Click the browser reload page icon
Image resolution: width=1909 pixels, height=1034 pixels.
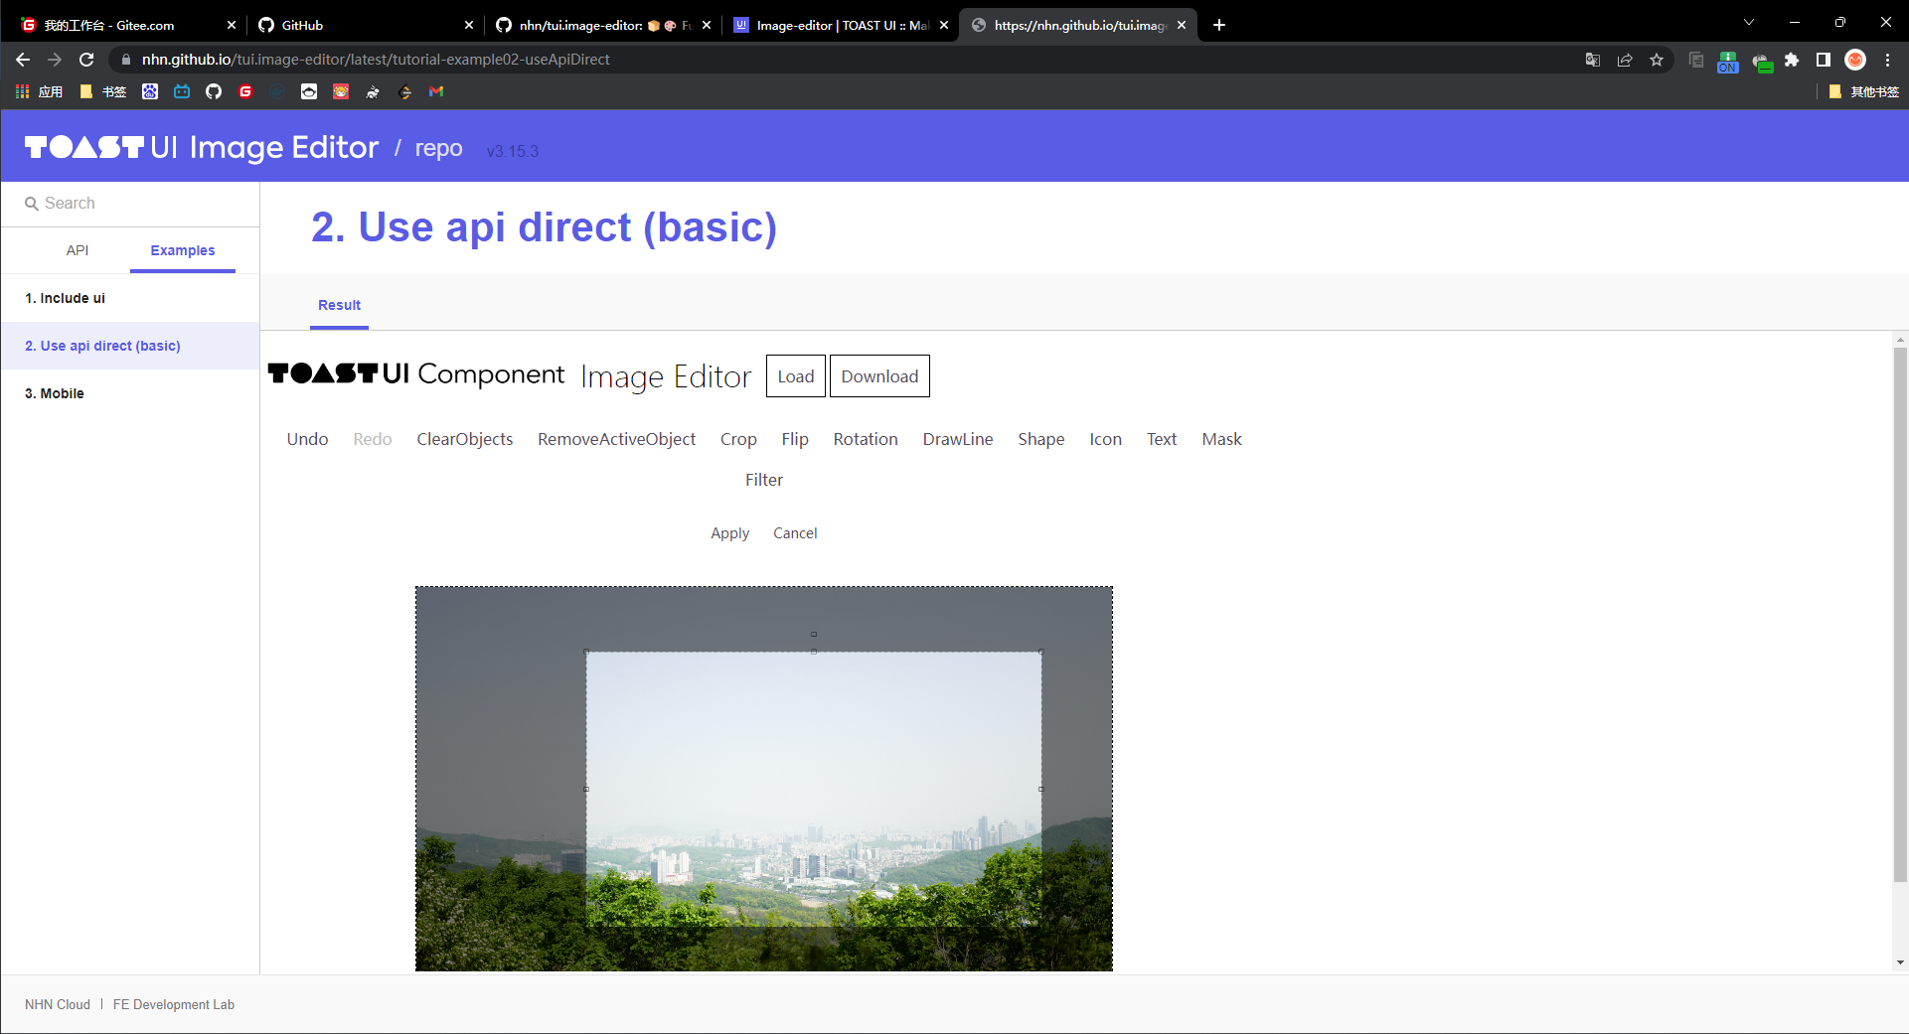(x=86, y=60)
